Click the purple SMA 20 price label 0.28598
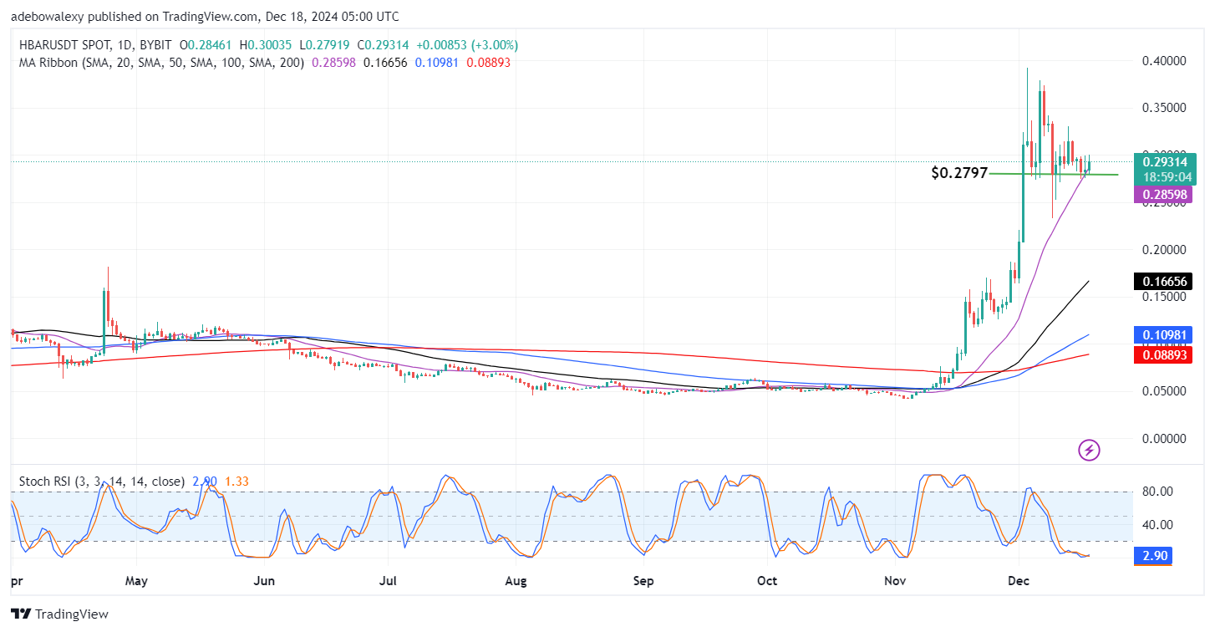This screenshot has height=632, width=1215. point(1165,195)
